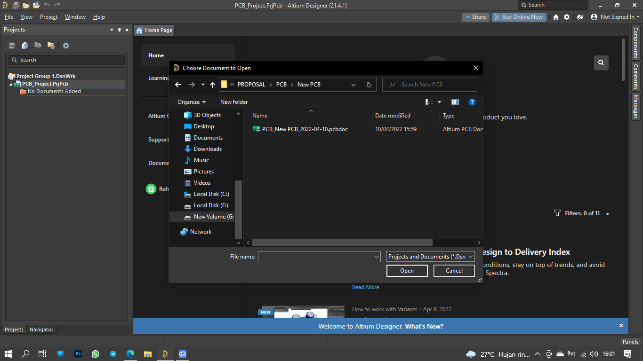Click the Filters funnel icon on Home Page

pos(557,213)
